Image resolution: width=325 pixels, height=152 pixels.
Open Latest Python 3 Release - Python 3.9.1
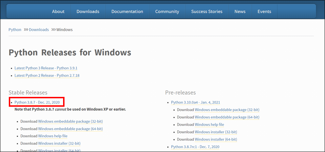(x=46, y=68)
